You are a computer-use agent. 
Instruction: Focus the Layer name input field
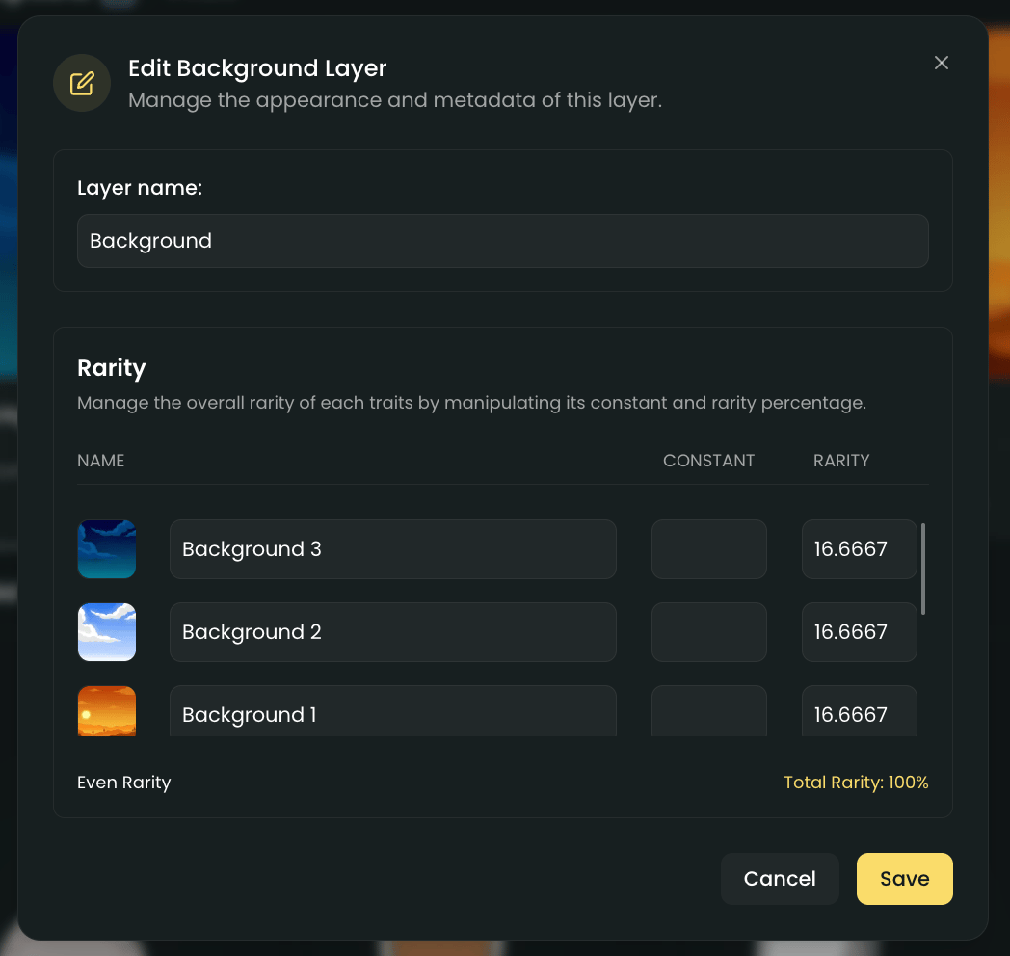click(502, 241)
